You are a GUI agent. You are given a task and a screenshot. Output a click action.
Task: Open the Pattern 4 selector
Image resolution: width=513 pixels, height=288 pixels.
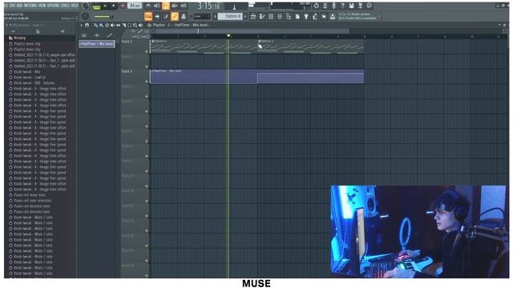coord(230,16)
